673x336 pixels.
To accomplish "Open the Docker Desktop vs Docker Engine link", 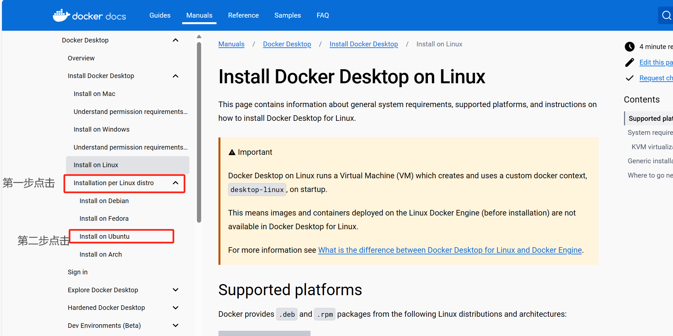I will pos(450,250).
